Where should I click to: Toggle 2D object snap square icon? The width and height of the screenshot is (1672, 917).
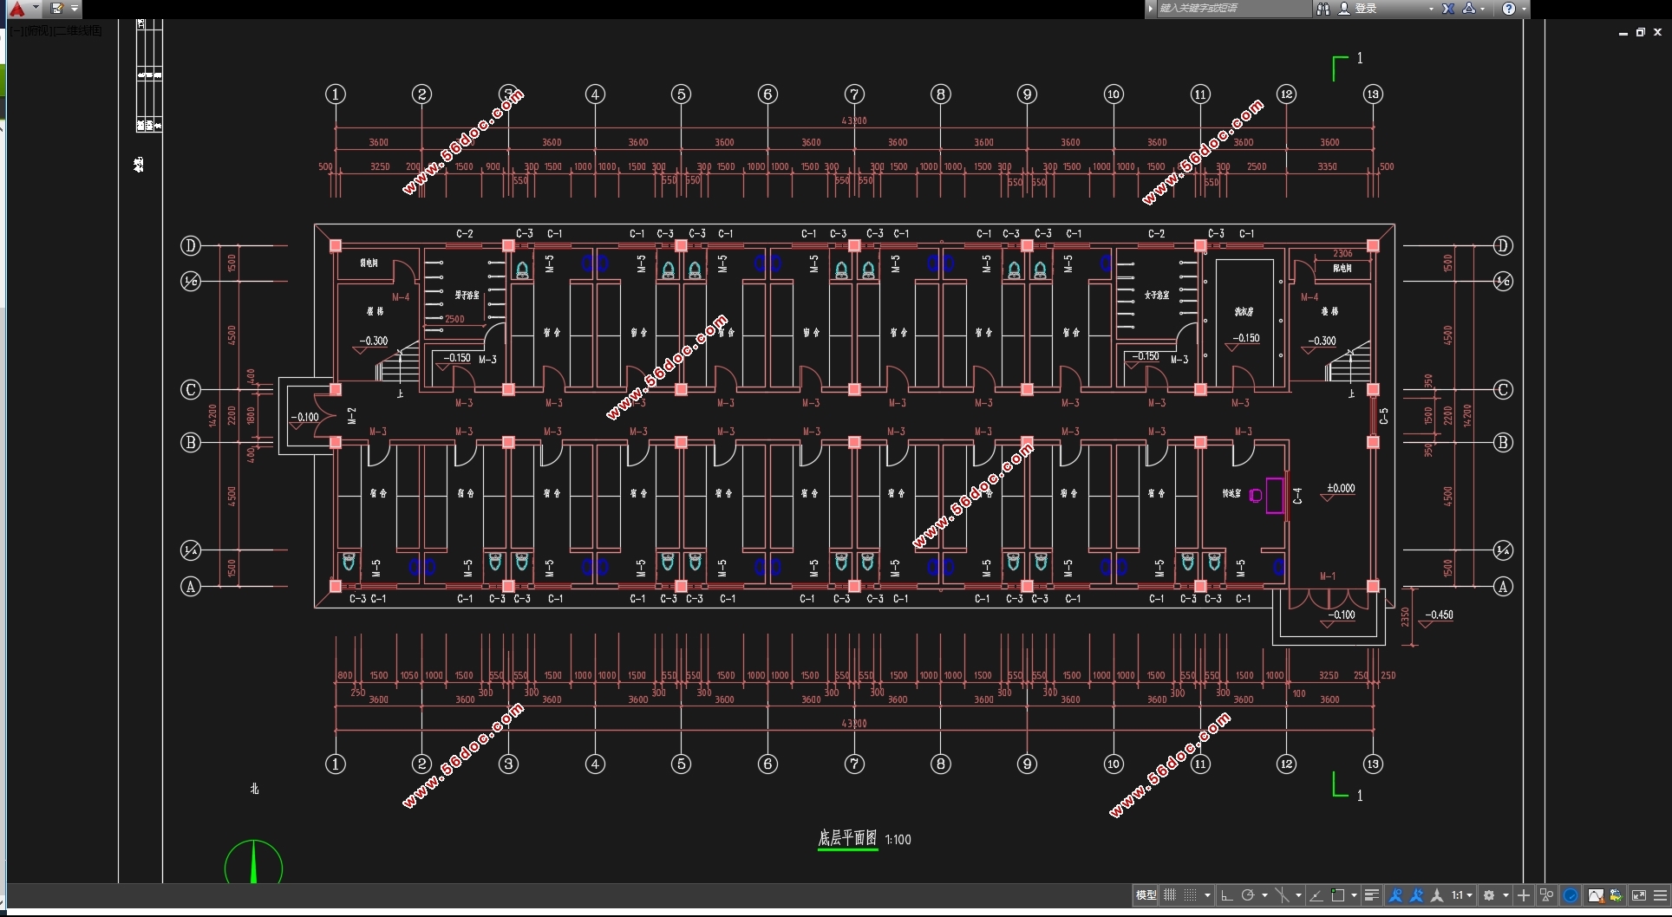click(x=1338, y=895)
